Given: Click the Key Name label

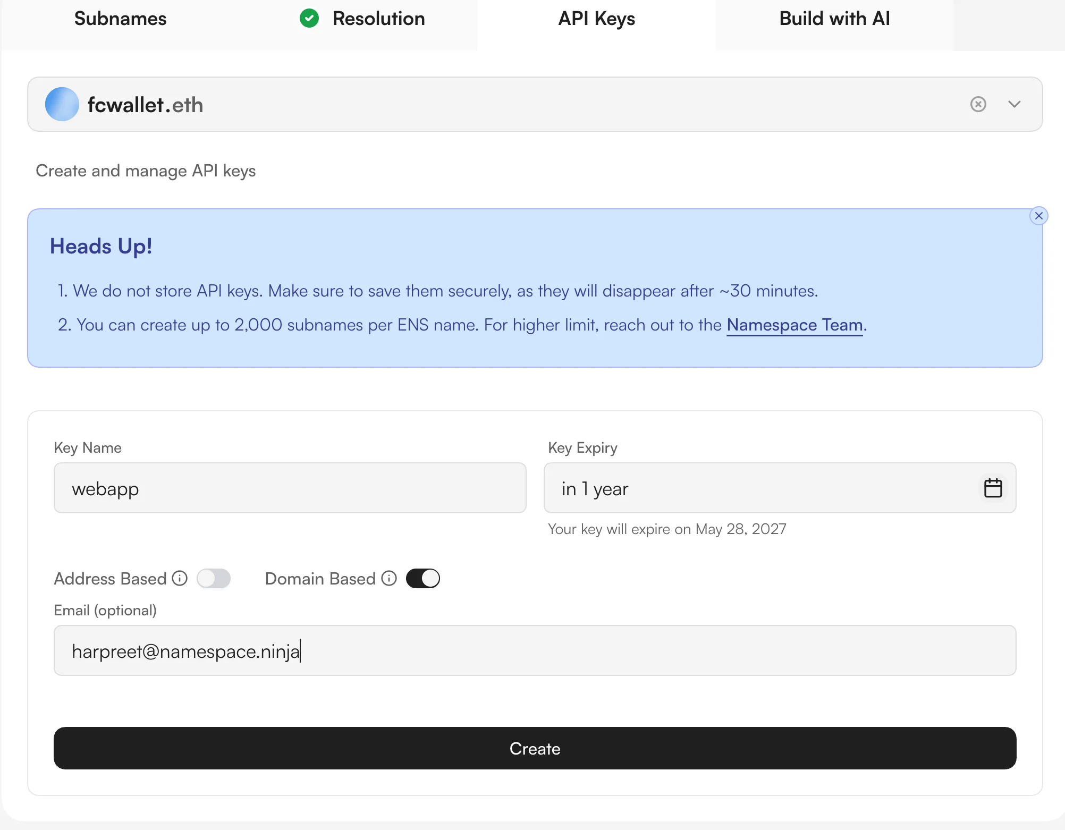Looking at the screenshot, I should [x=88, y=448].
